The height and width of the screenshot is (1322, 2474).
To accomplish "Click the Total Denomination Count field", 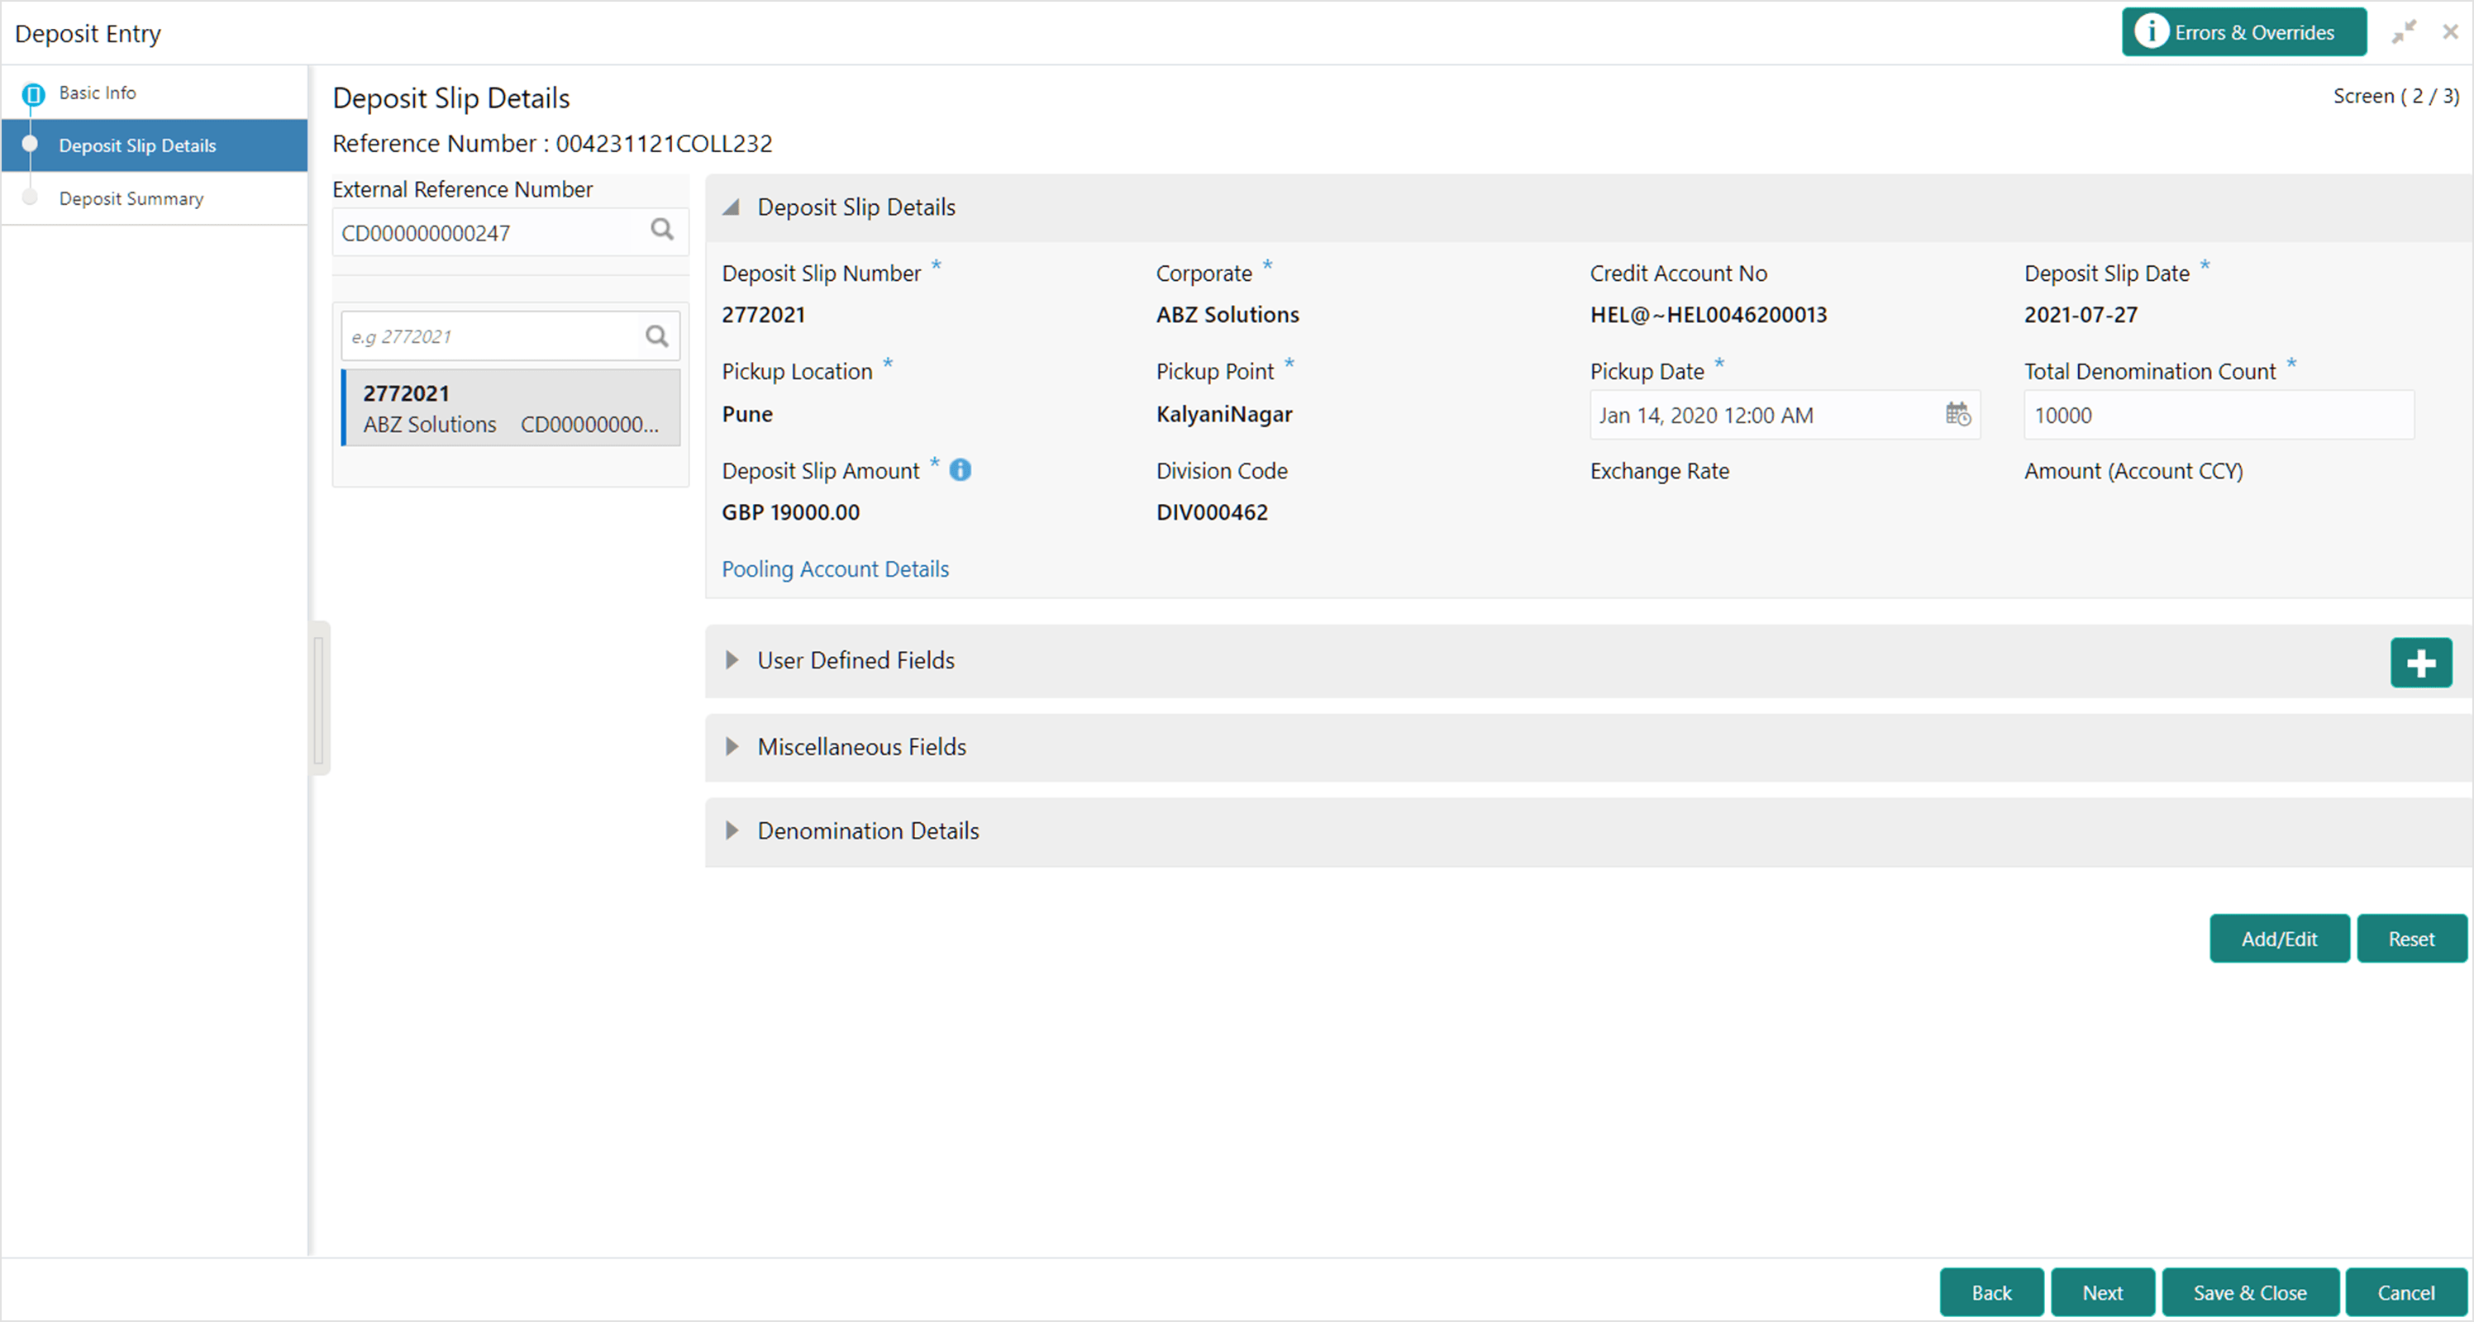I will tap(2219, 415).
